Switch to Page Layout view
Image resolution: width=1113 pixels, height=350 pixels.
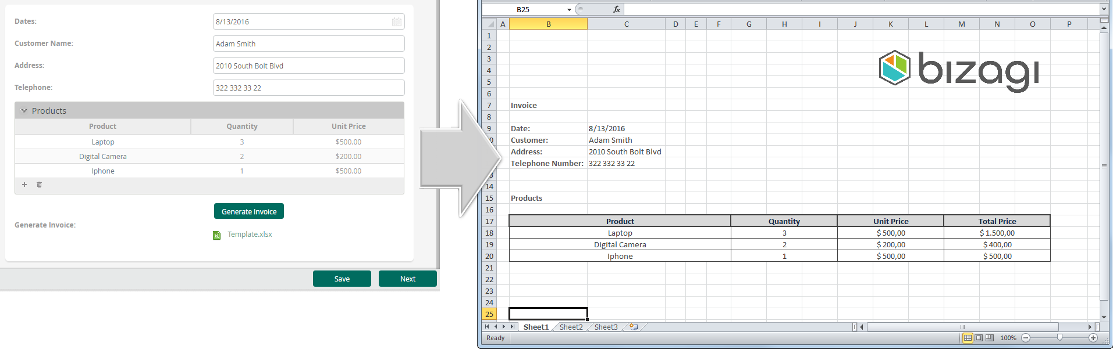(979, 338)
